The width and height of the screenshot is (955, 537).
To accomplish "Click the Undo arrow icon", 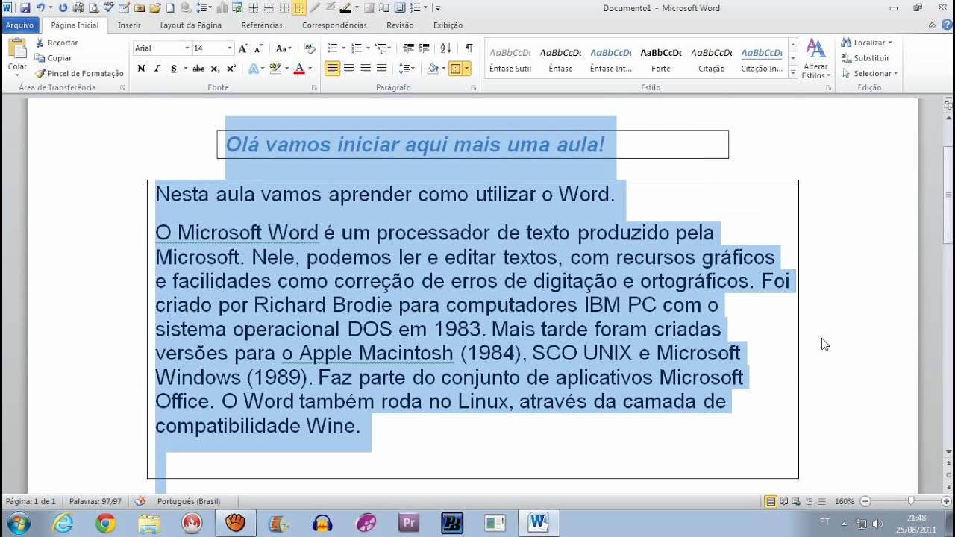I will [40, 8].
